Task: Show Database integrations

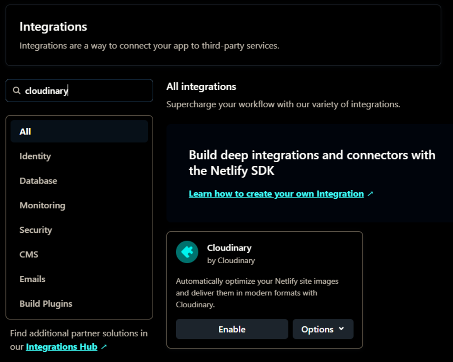Action: (x=38, y=181)
